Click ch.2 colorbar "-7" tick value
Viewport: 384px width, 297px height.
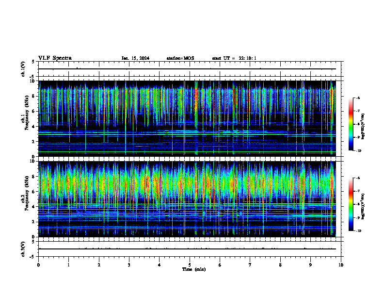click(358, 191)
